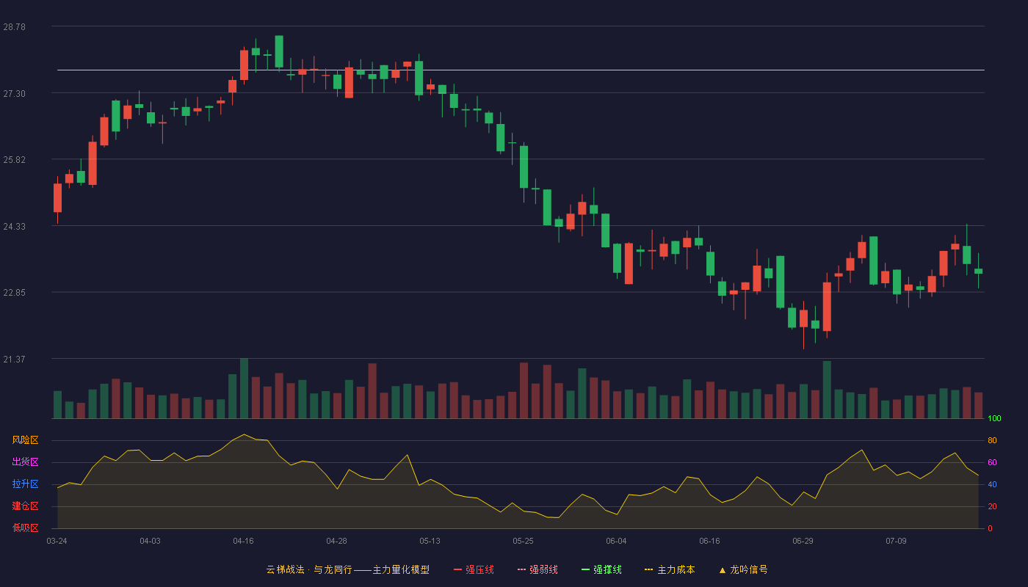Screen dimensions: 1028x587
Task: Click the 05-13 date label
Action: (430, 541)
